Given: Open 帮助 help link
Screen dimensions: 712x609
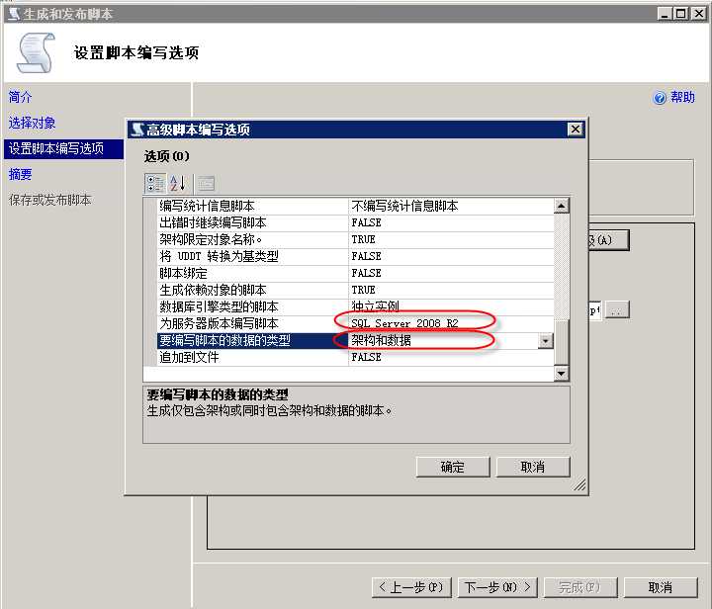Looking at the screenshot, I should [682, 97].
